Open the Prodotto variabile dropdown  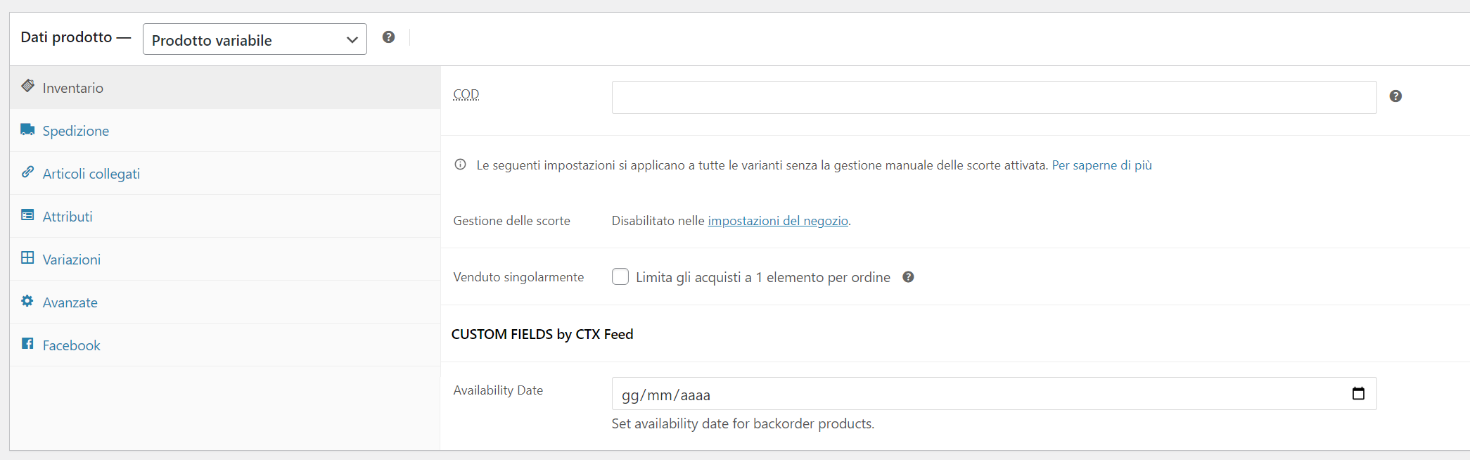(x=255, y=39)
